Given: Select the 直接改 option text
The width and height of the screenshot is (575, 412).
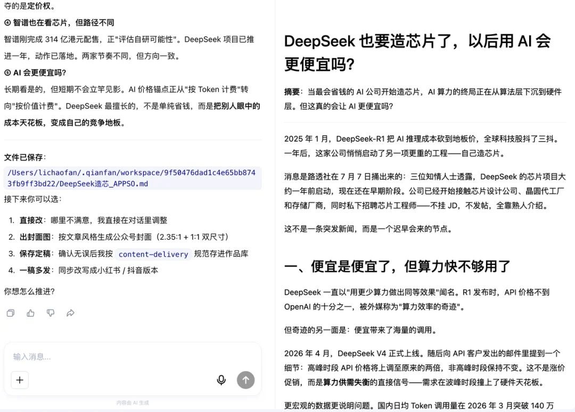Looking at the screenshot, I should 31,220.
